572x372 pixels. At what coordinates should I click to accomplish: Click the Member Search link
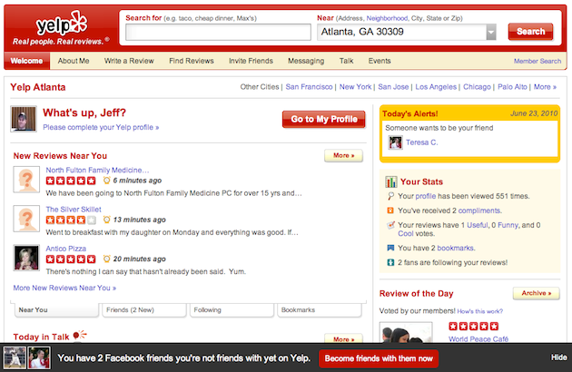[x=537, y=62]
